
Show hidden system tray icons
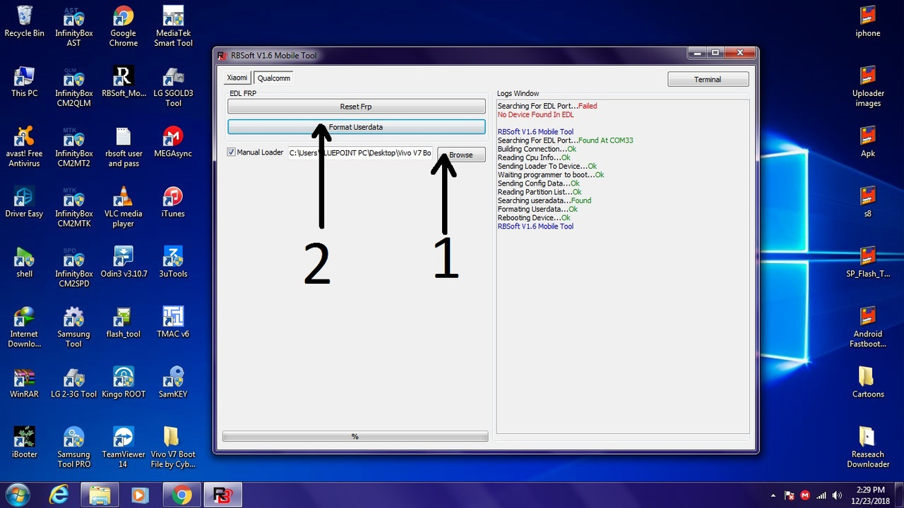click(773, 496)
